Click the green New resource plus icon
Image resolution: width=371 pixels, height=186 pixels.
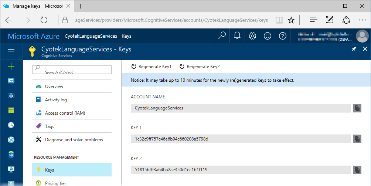pyautogui.click(x=11, y=67)
